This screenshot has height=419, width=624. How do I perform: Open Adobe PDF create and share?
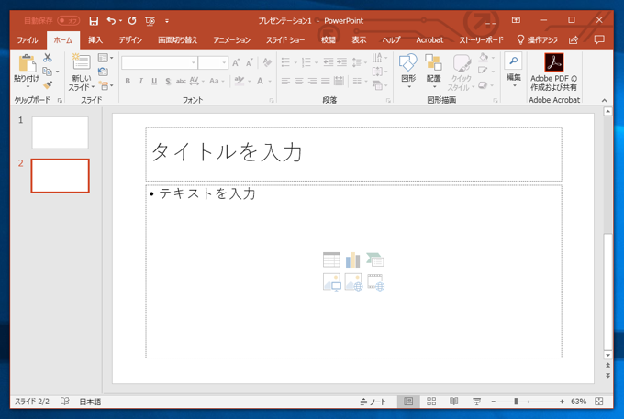[x=554, y=70]
